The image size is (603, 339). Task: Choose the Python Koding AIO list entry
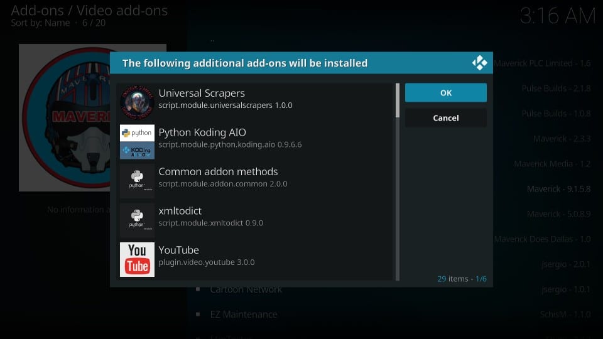tap(256, 141)
